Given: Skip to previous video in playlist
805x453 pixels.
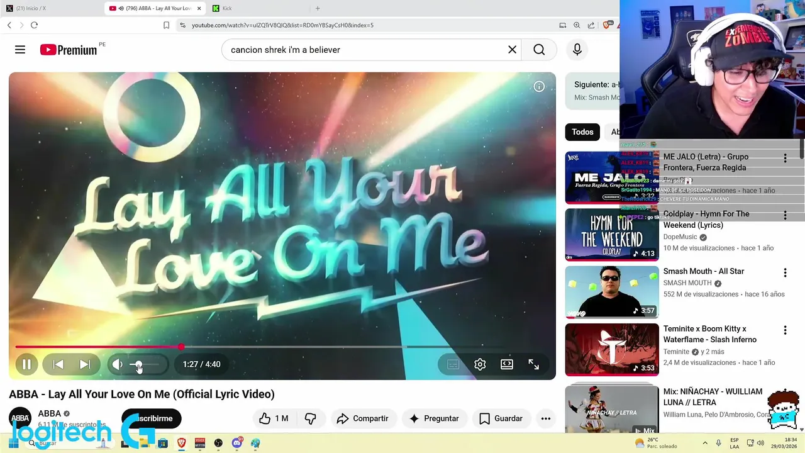Looking at the screenshot, I should click(x=58, y=364).
